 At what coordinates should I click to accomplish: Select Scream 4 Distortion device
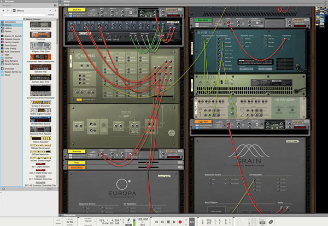40,103
